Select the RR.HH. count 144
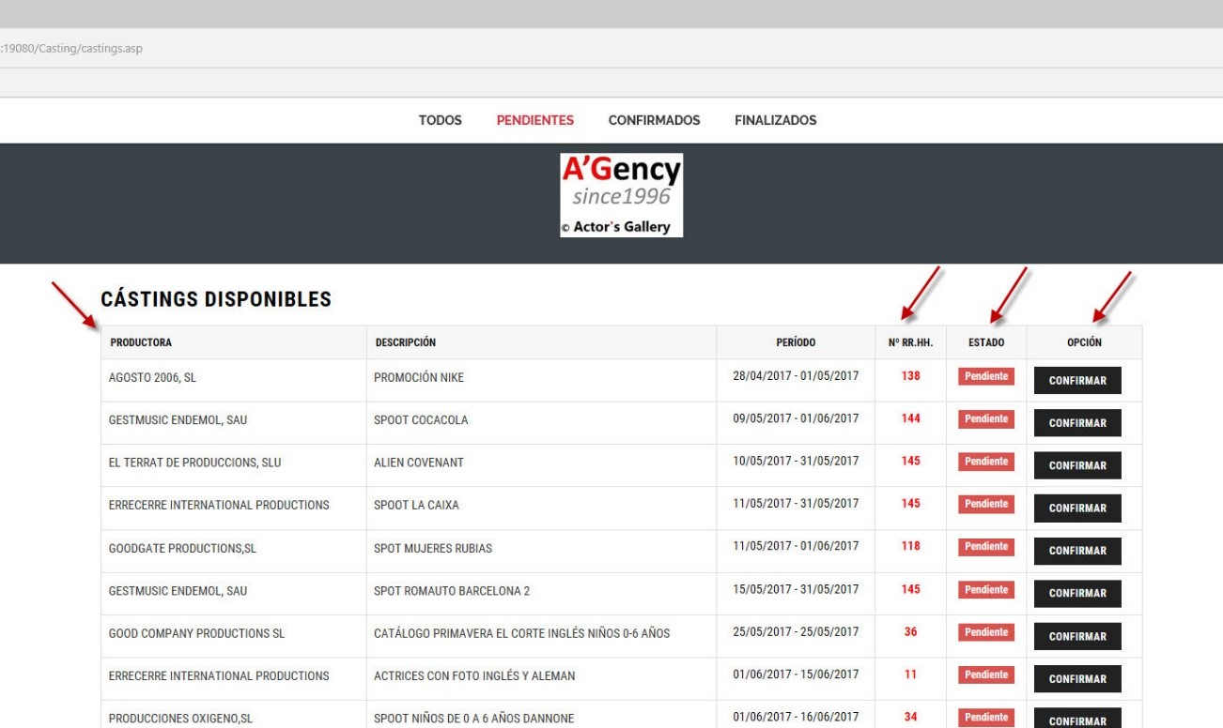Screen dimensions: 1223x728 (910, 418)
